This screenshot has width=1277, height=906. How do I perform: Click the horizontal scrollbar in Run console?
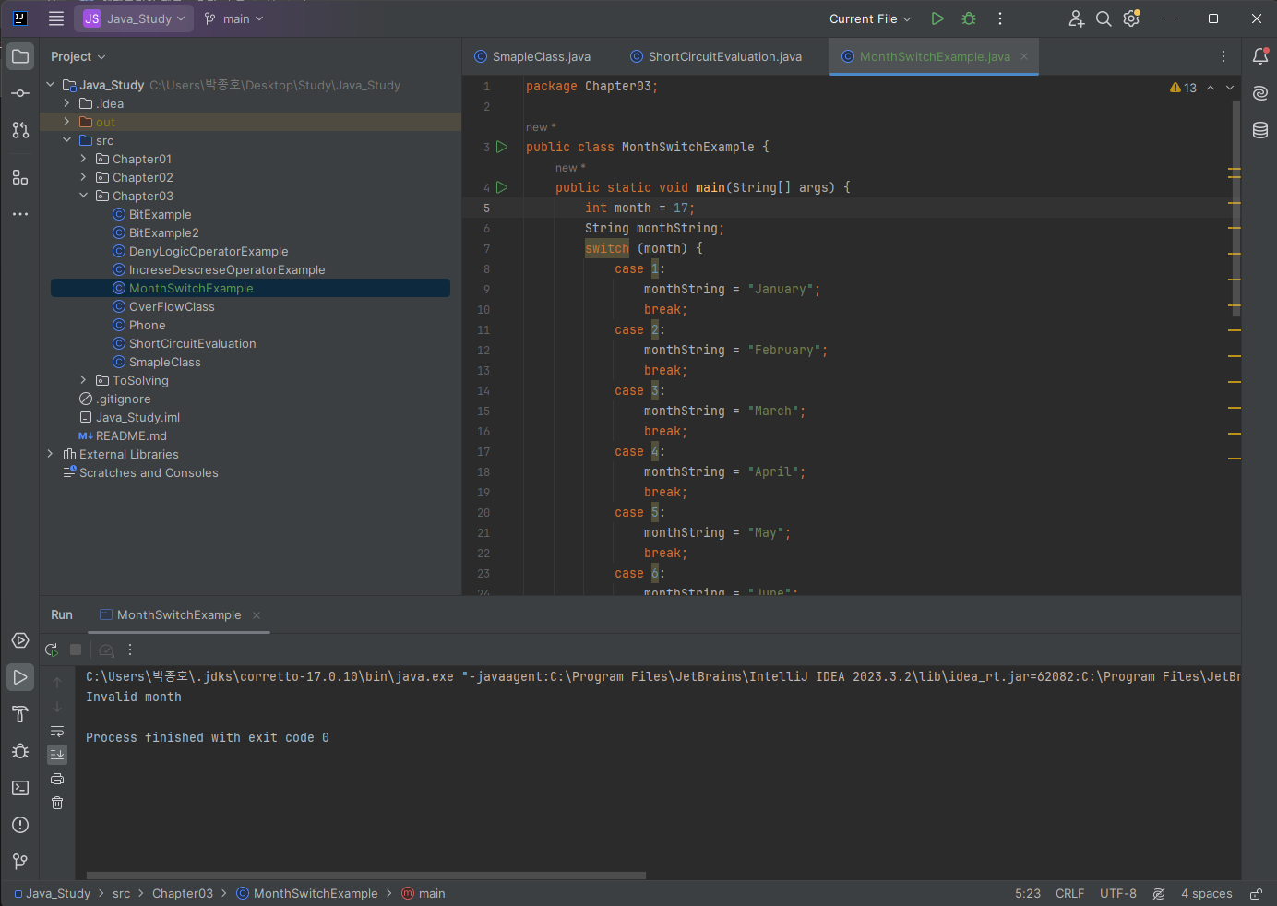pyautogui.click(x=366, y=875)
